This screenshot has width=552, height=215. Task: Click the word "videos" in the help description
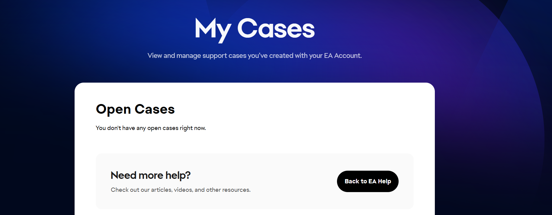(x=183, y=190)
